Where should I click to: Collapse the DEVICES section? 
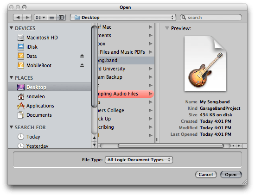point(11,28)
